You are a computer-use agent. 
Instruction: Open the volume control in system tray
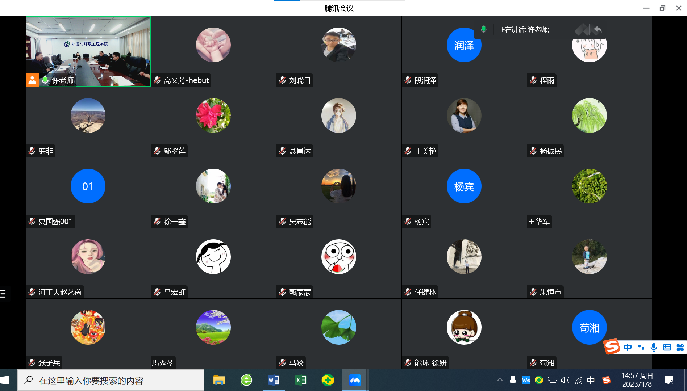pos(565,380)
